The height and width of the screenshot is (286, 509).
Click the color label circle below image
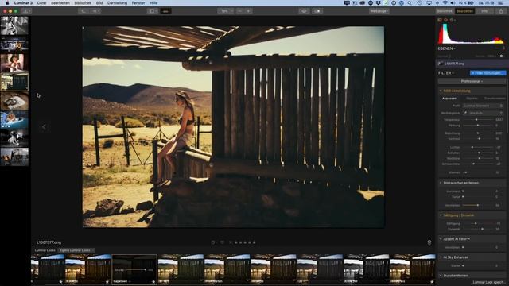[x=213, y=242]
